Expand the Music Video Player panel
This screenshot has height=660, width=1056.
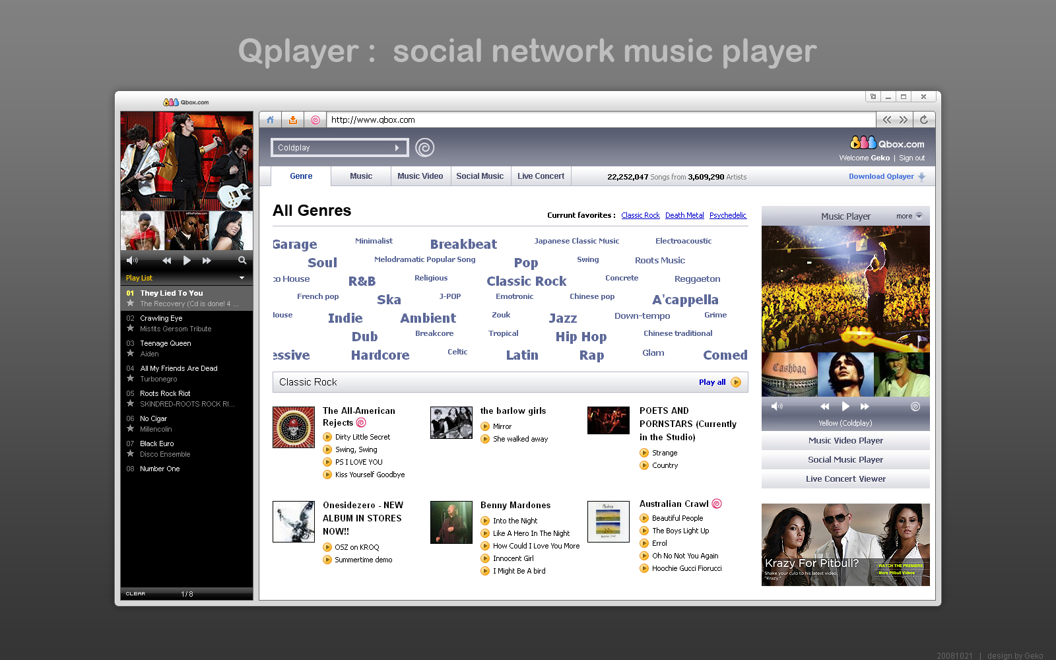845,440
